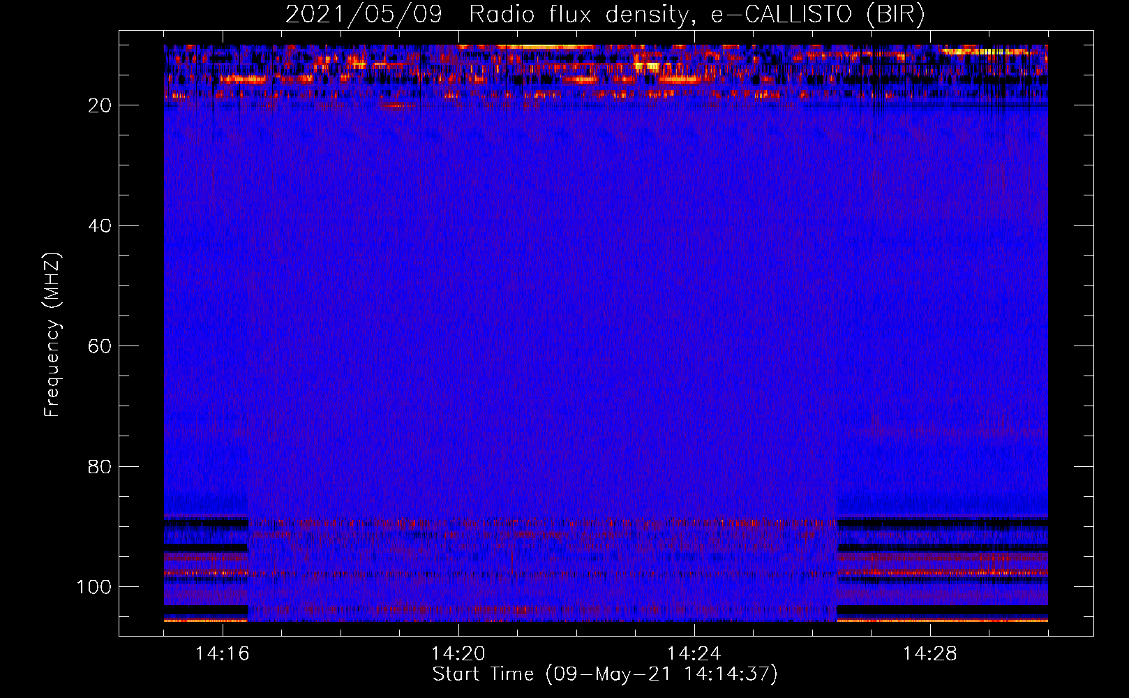Click the 14:16 time tick label
The image size is (1129, 698).
coord(223,654)
